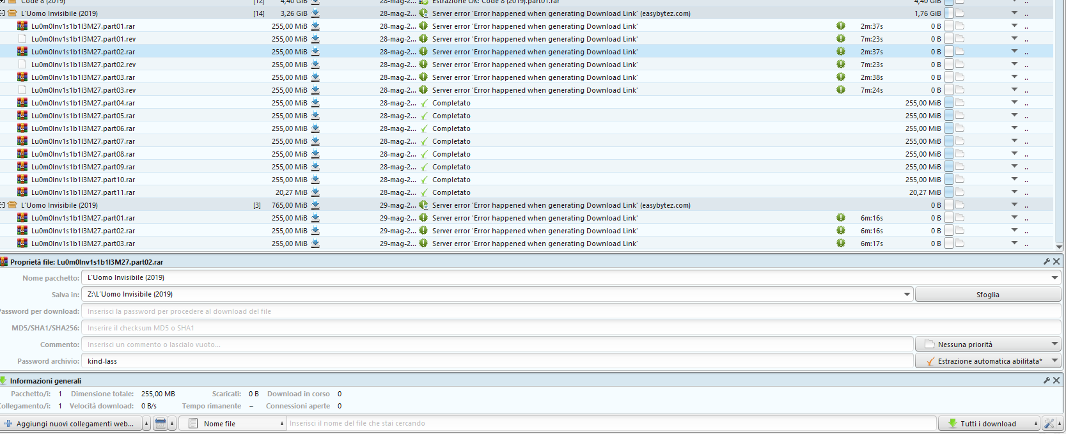
Task: Open the arrow menu next to the bottom-right tools icon
Action: coord(1060,423)
